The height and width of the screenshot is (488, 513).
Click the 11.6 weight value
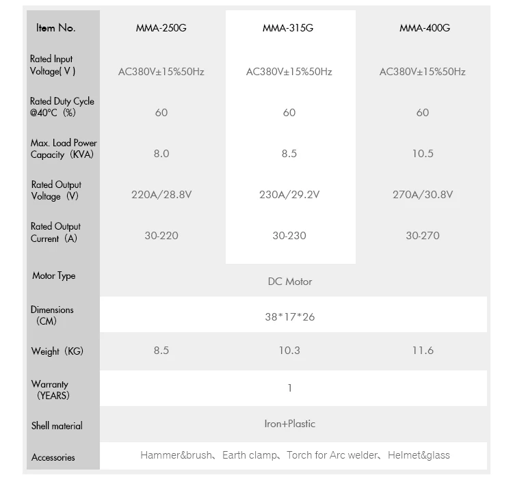(422, 351)
